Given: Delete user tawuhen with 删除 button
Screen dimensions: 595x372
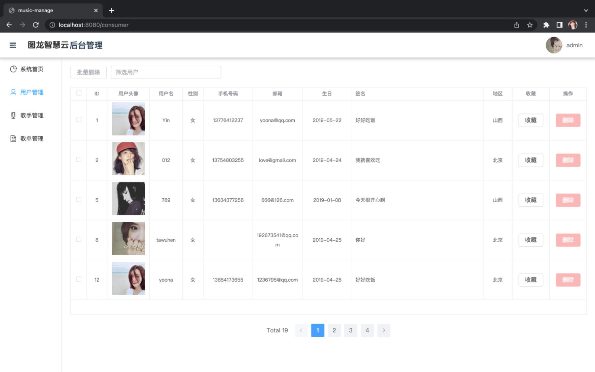Looking at the screenshot, I should point(568,240).
